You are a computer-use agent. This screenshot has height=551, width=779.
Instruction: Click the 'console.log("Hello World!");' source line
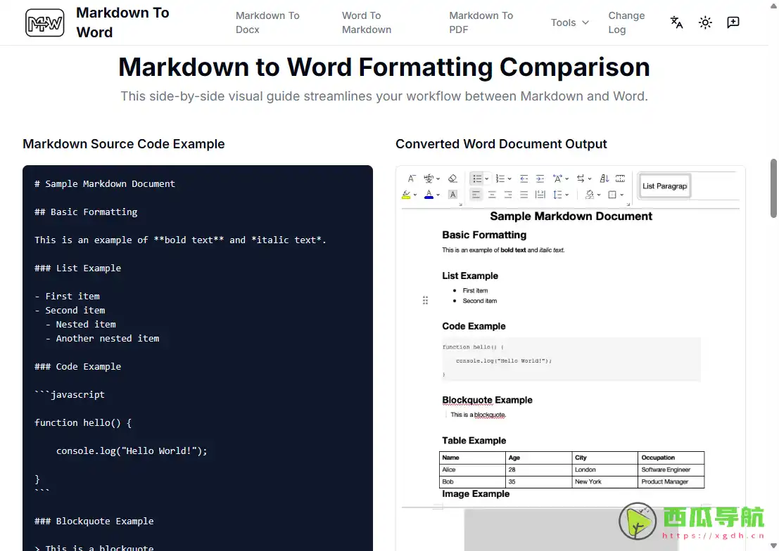click(132, 450)
